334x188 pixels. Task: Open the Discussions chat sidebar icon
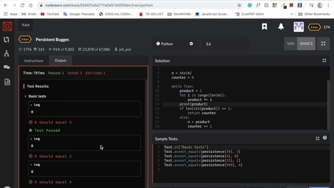(x=7, y=67)
